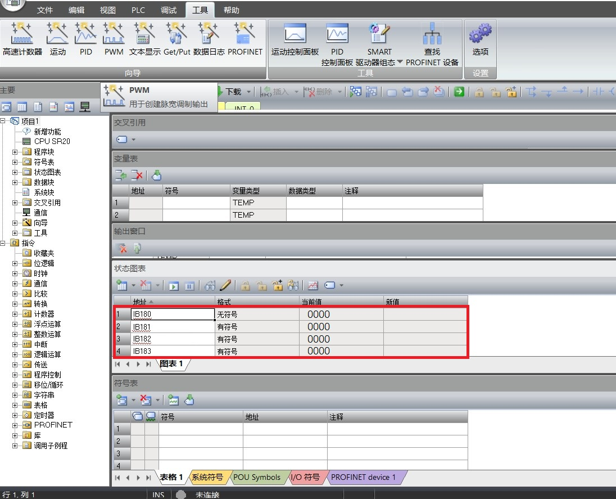
Task: Expand the 位逻辑 instruction folder
Action: click(x=15, y=263)
